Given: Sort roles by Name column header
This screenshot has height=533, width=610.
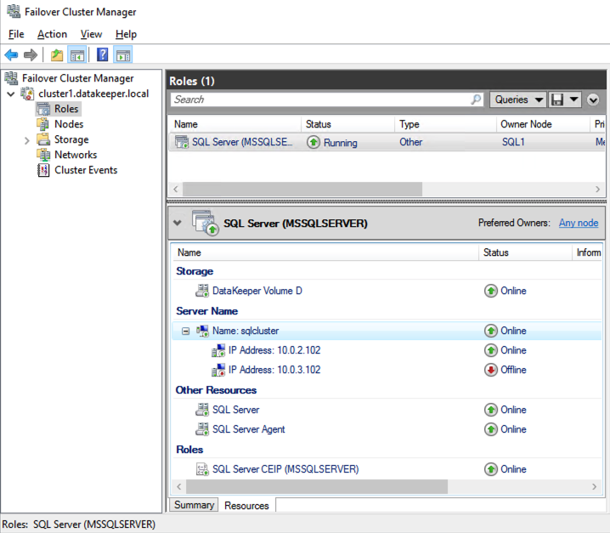Looking at the screenshot, I should (x=235, y=124).
